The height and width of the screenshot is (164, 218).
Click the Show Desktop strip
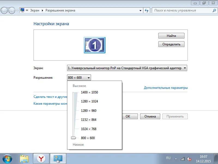click(x=216, y=159)
